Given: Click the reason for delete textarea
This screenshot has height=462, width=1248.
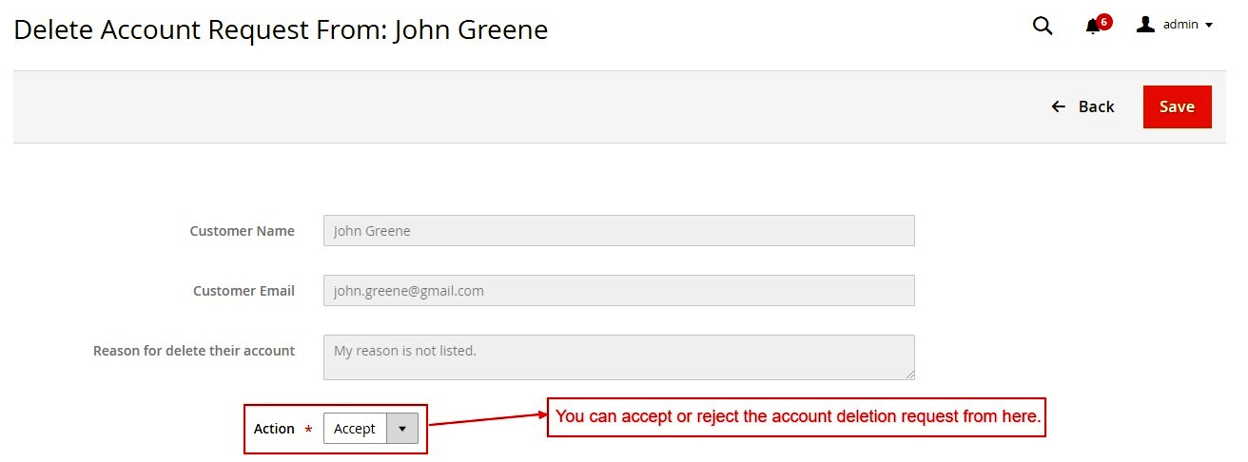Looking at the screenshot, I should pyautogui.click(x=618, y=356).
